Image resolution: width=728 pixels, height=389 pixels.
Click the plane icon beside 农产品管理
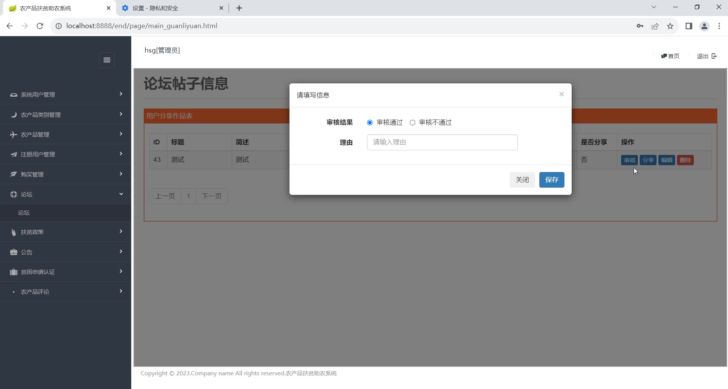coord(14,135)
